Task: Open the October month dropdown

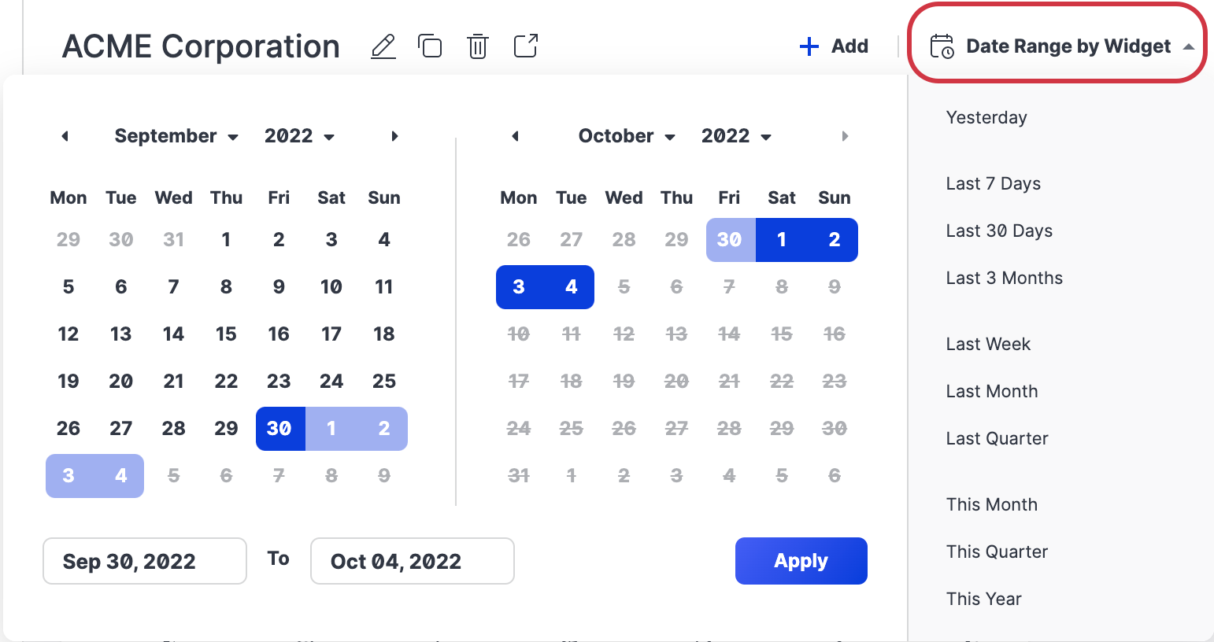Action: coord(627,136)
